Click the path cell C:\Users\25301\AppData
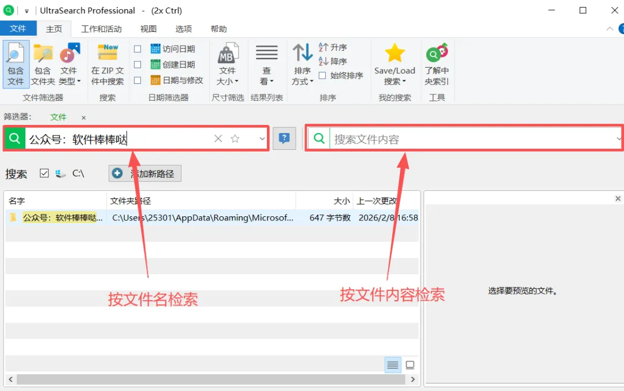 coord(203,217)
